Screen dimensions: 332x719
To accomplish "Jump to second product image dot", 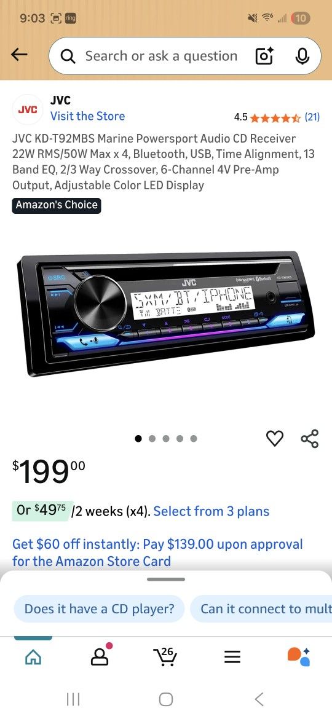I will click(152, 439).
